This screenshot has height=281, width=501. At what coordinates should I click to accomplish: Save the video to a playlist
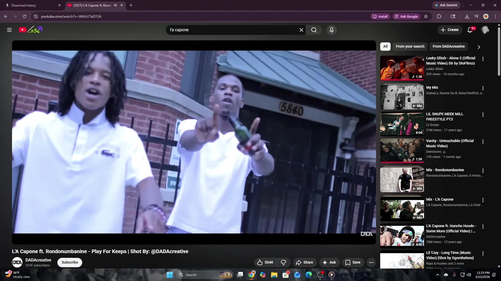pos(352,262)
